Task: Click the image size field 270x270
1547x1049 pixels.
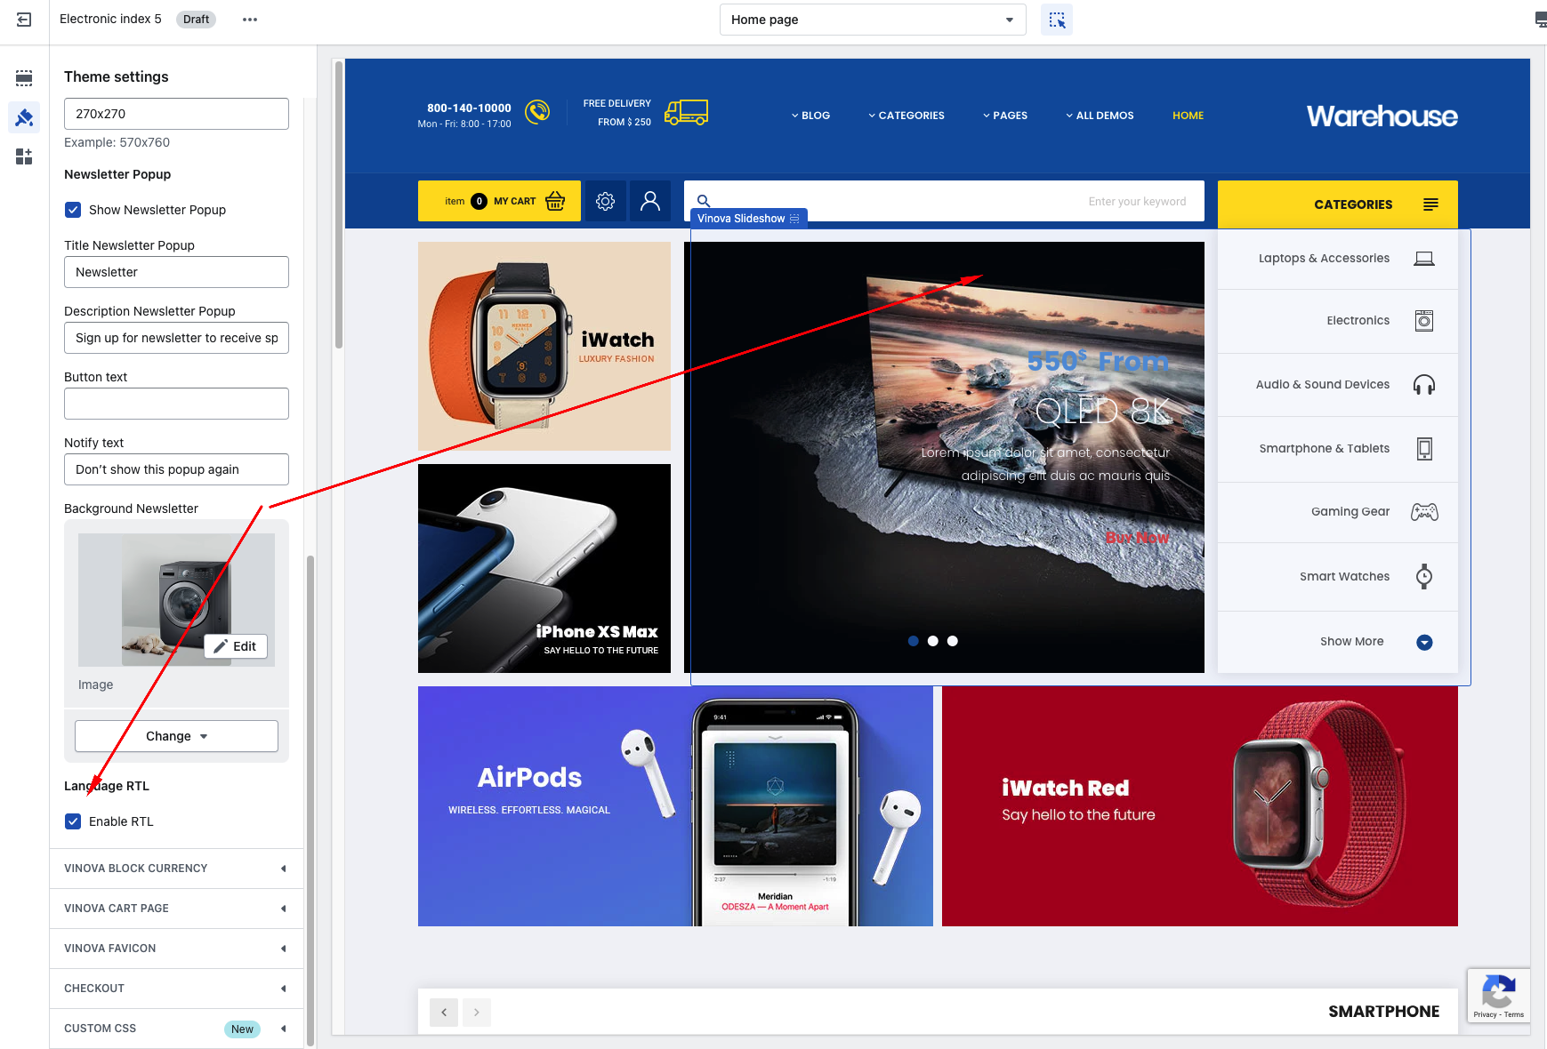Action: click(176, 114)
